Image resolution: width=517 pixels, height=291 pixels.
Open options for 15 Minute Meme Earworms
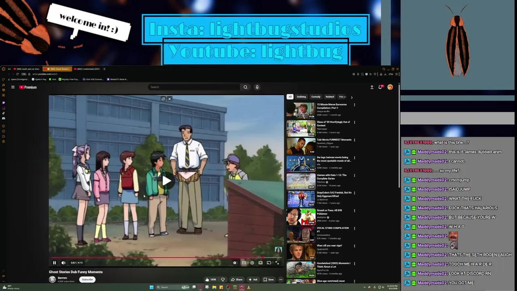click(354, 105)
